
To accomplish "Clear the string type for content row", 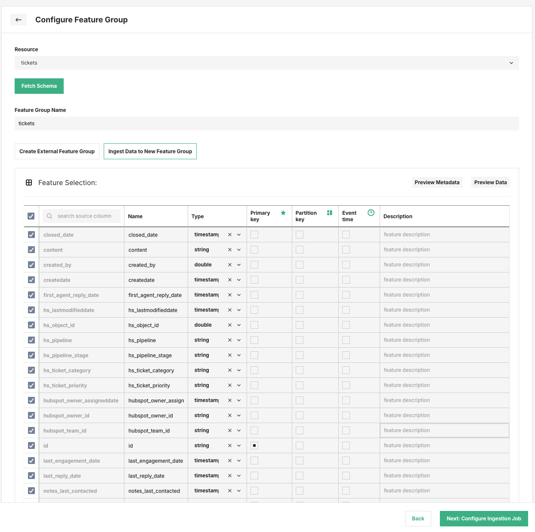I will (x=229, y=250).
